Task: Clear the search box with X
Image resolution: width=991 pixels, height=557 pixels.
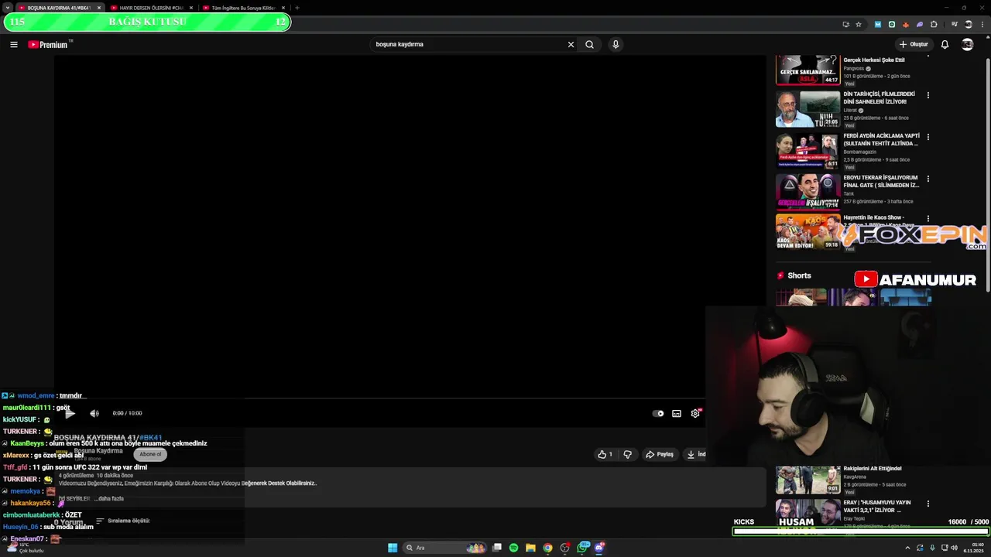Action: point(571,44)
